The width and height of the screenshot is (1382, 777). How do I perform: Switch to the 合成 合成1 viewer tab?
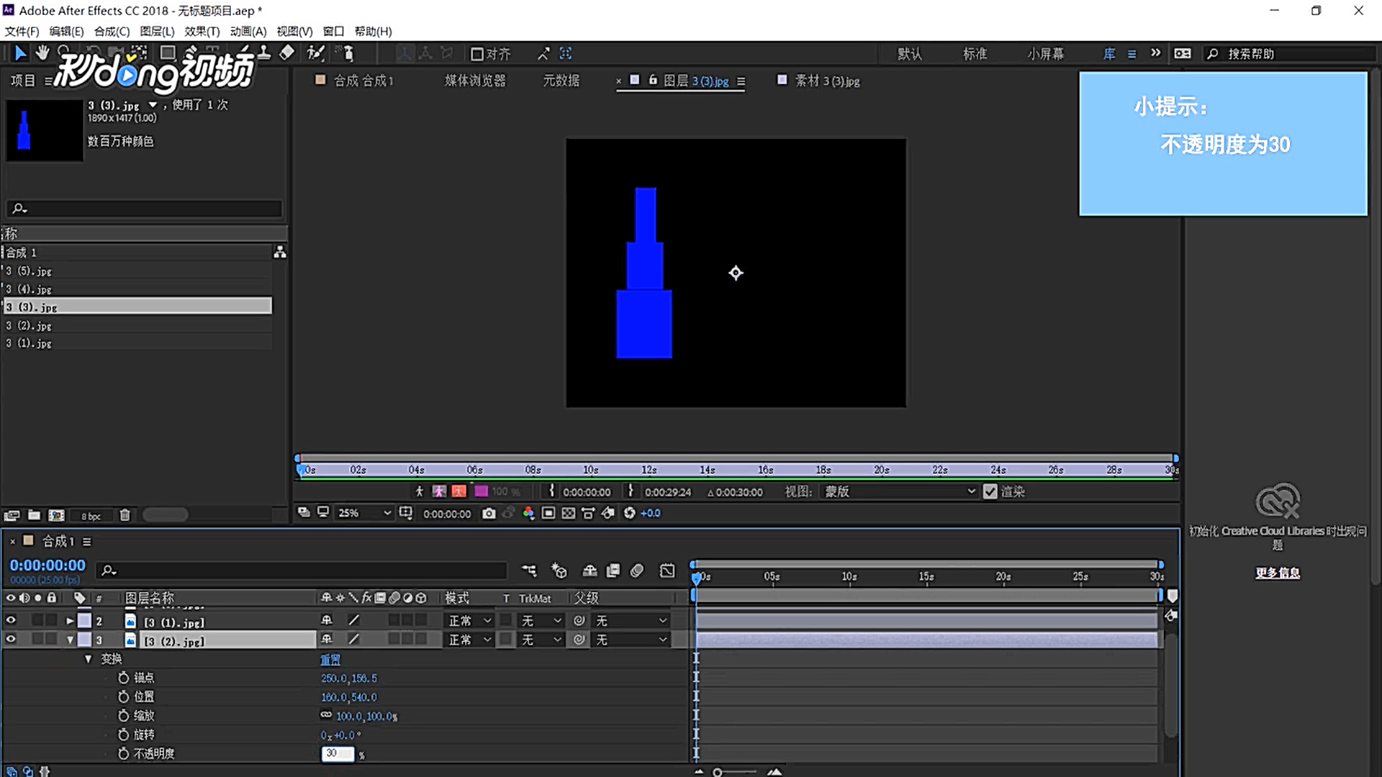click(363, 81)
